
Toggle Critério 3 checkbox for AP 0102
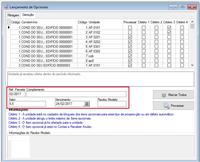tap(169, 32)
